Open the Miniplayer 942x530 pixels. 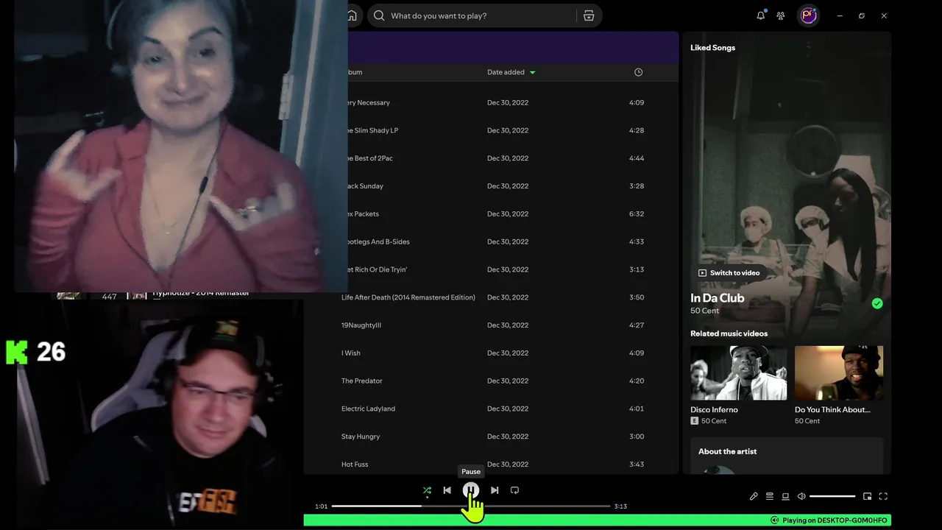click(867, 496)
